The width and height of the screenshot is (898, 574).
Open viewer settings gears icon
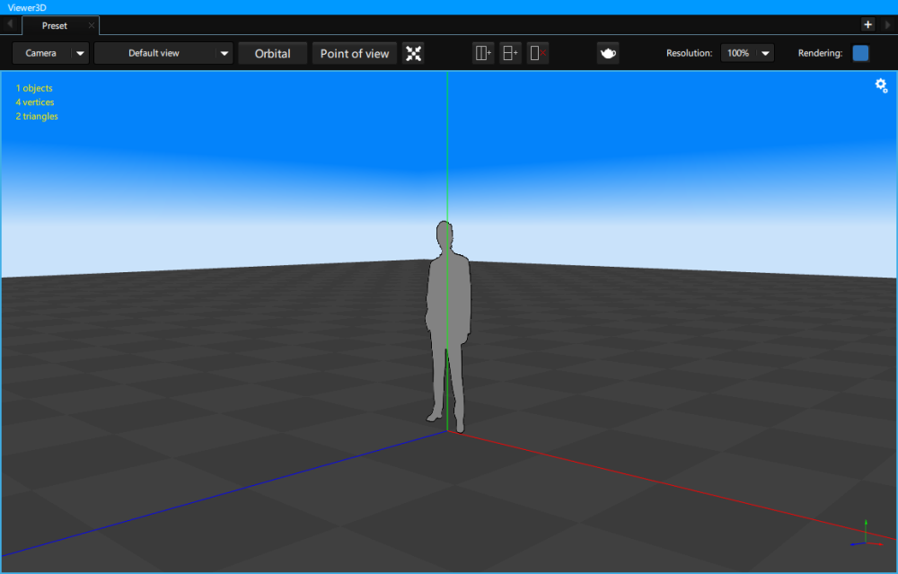(x=881, y=85)
